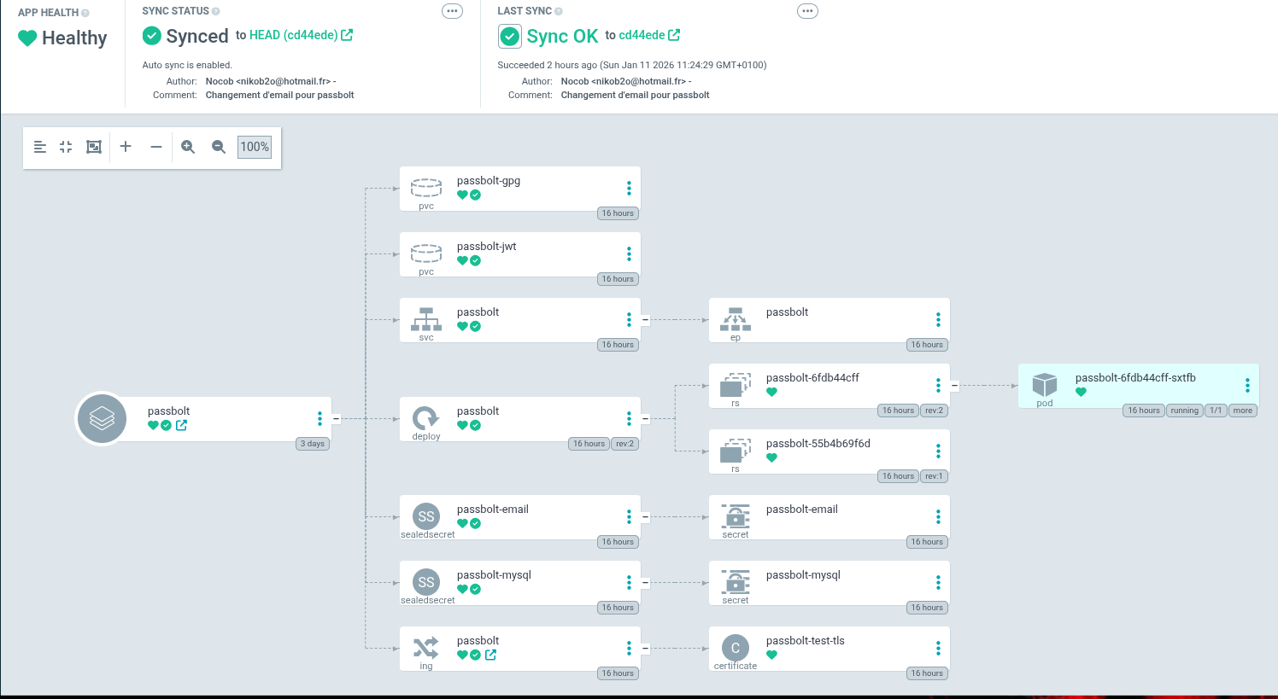Open the Sync Status three-dots menu
Viewport: 1278px width, 699px height.
(x=452, y=11)
